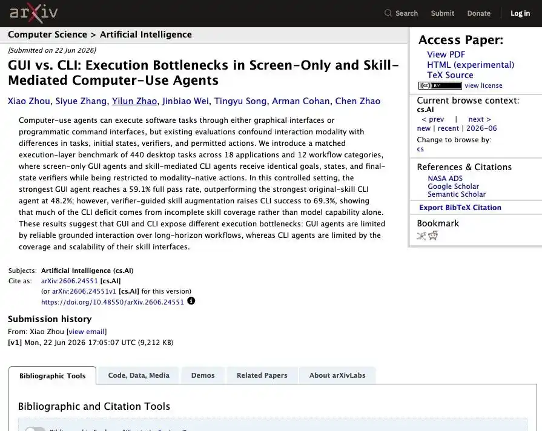
Task: Go to the next paper
Action: click(480, 119)
